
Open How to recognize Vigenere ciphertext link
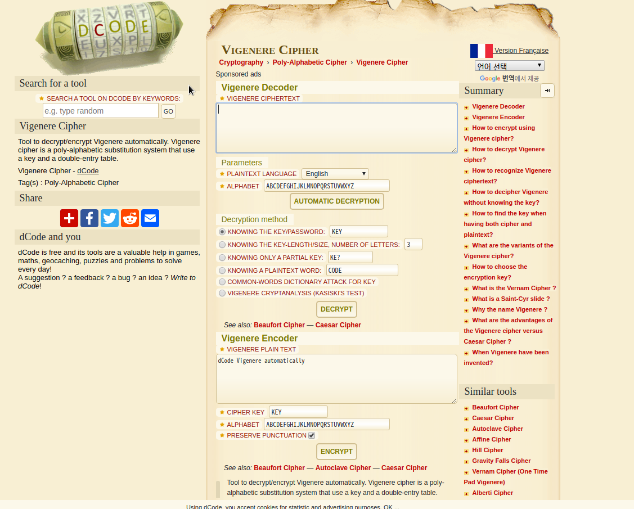[507, 176]
